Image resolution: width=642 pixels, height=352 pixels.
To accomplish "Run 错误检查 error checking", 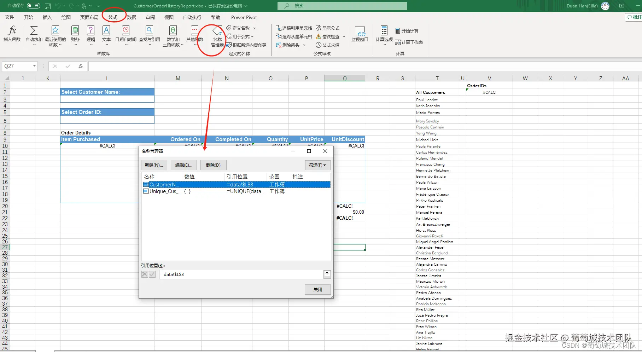I will (x=327, y=36).
